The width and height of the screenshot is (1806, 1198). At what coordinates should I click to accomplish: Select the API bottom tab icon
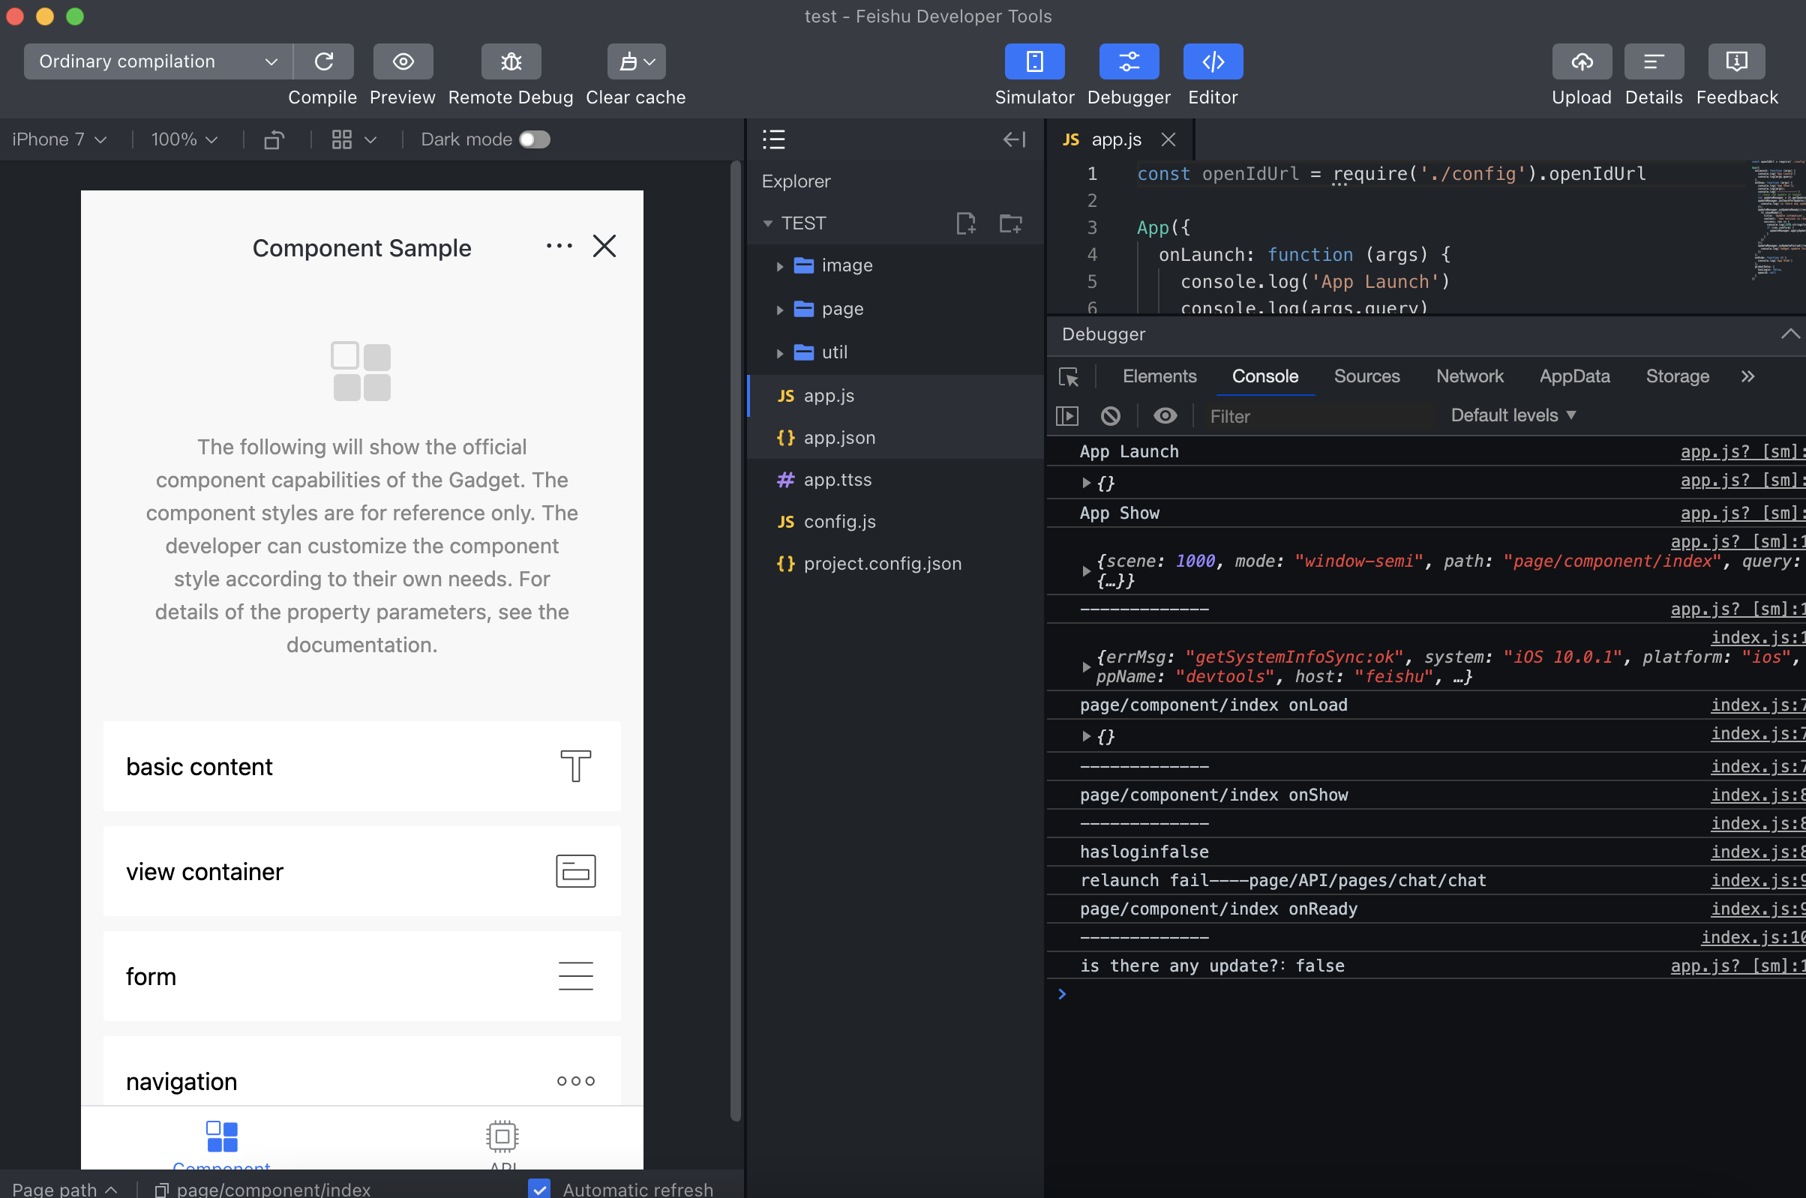point(502,1136)
